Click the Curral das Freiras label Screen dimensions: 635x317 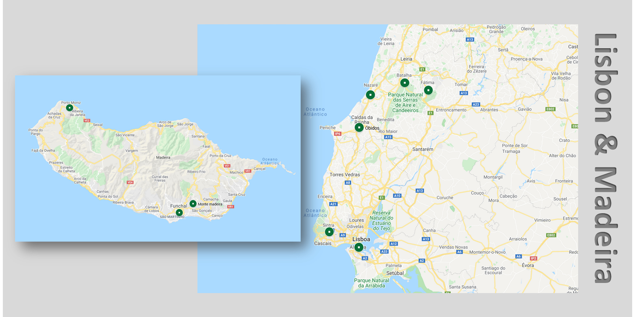(x=160, y=179)
